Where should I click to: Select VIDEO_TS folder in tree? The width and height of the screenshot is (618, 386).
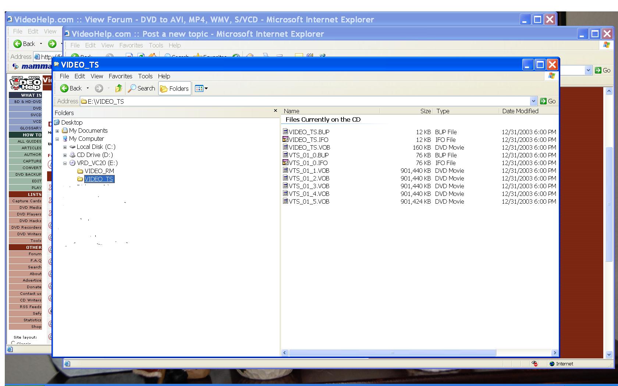(99, 179)
